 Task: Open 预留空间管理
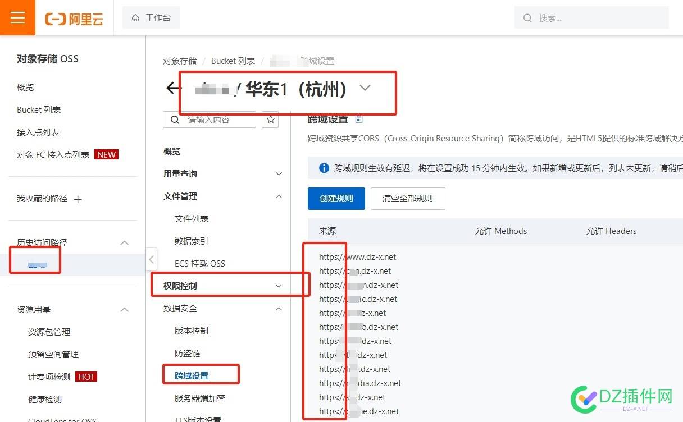(x=53, y=354)
